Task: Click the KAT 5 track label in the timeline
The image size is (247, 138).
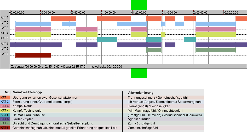Action: click(x=4, y=38)
